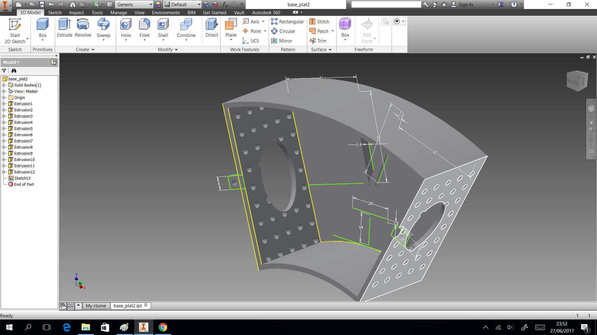
Task: Switch to the My Home tab
Action: 96,306
